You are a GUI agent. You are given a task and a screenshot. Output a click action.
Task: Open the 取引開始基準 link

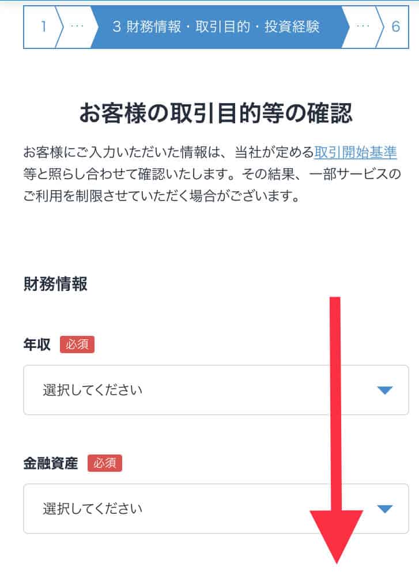pos(356,152)
